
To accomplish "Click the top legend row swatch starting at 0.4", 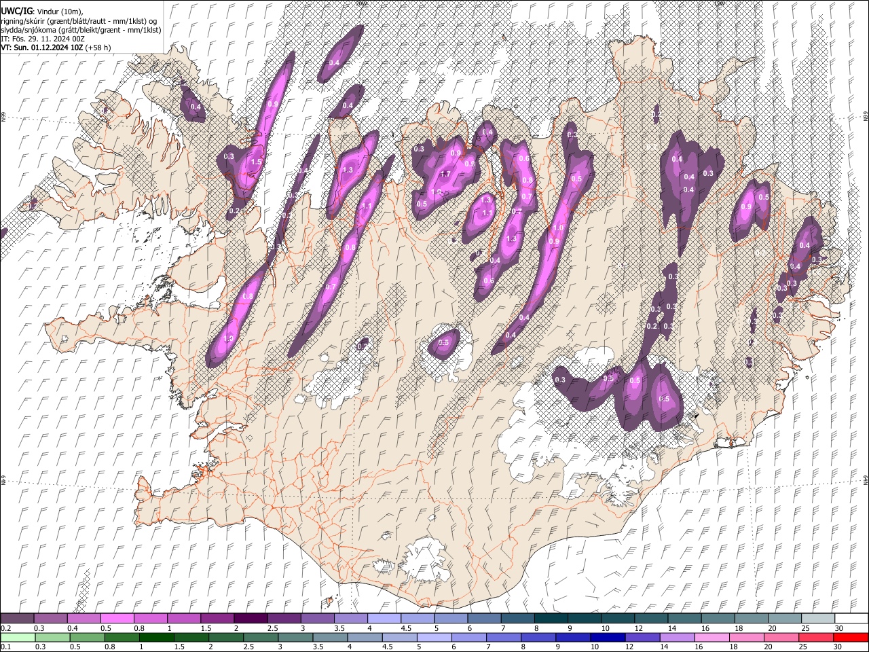I will click(84, 618).
